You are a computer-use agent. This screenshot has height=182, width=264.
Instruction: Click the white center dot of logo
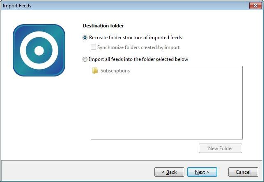pyautogui.click(x=39, y=50)
